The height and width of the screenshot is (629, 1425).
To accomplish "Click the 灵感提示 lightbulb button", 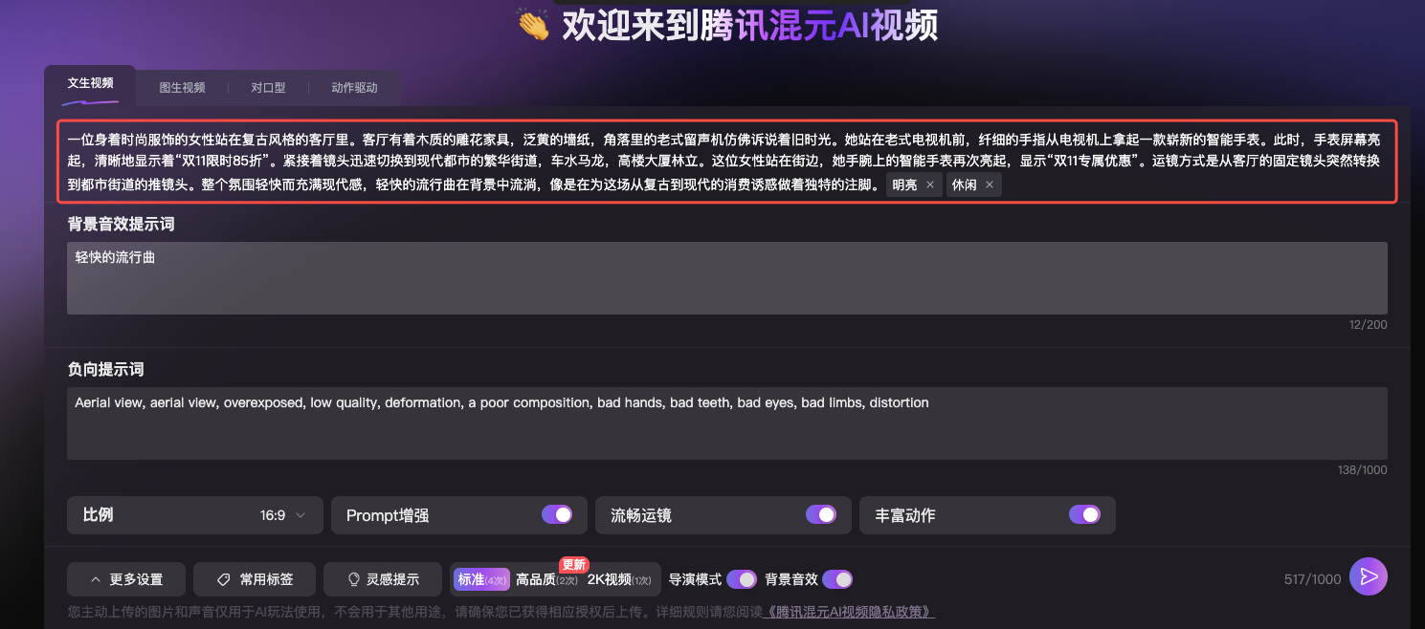I will pyautogui.click(x=383, y=579).
